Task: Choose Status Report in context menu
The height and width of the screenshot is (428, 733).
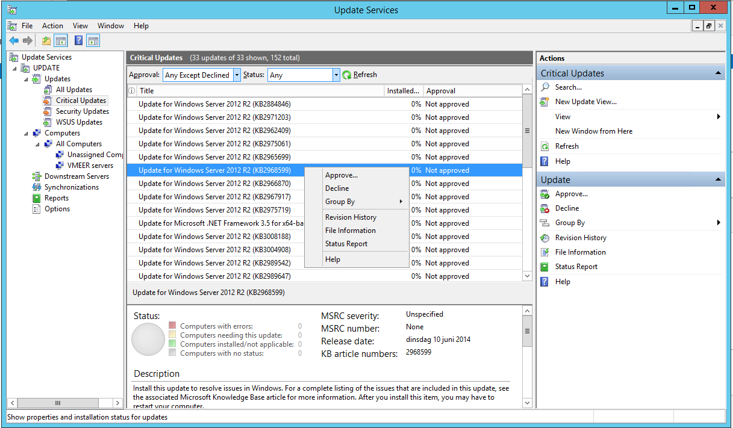Action: (x=357, y=244)
